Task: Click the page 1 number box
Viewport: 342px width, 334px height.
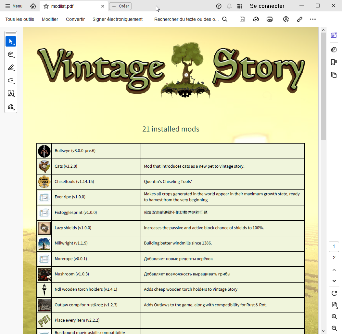Action: (334, 246)
